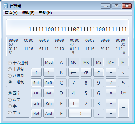
Task: Click the Or bitwise button
Action: coord(36,93)
